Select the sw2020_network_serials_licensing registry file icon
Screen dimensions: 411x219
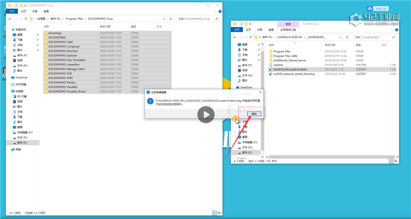pyautogui.click(x=271, y=74)
